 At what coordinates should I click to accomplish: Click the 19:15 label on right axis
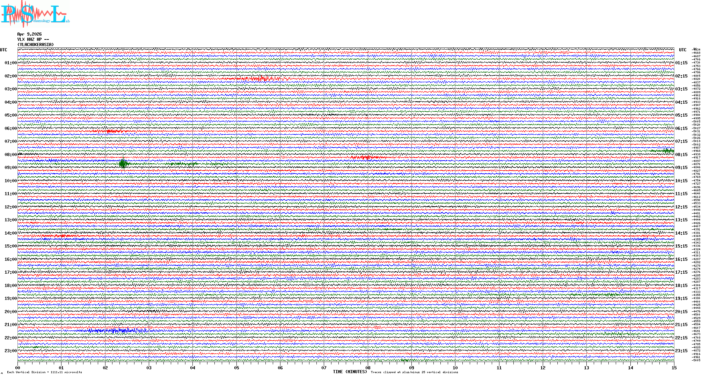(681, 298)
